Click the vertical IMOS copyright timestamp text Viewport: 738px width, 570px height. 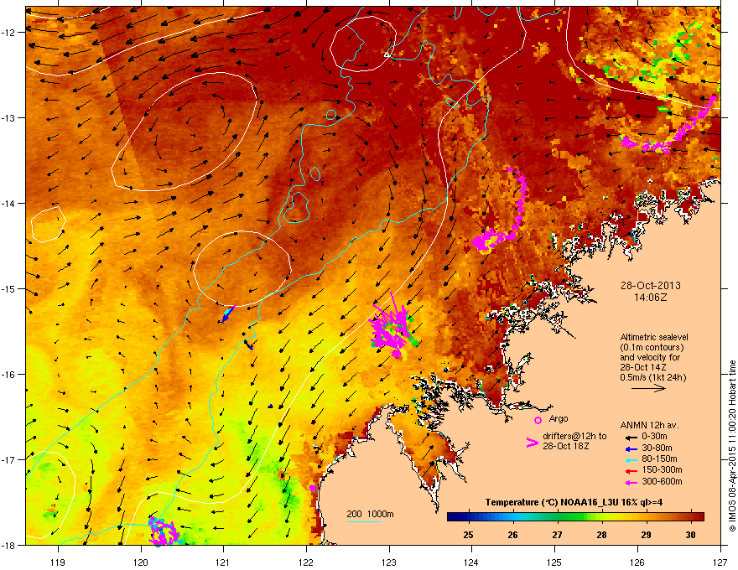point(732,446)
